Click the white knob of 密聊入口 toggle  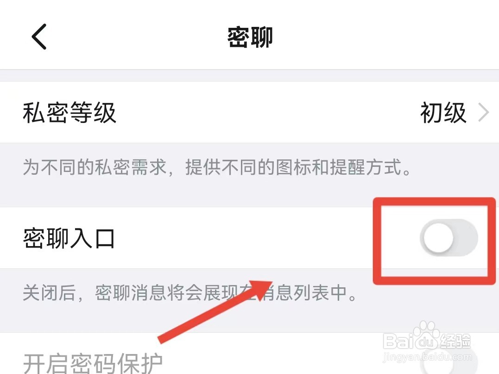[x=438, y=238]
